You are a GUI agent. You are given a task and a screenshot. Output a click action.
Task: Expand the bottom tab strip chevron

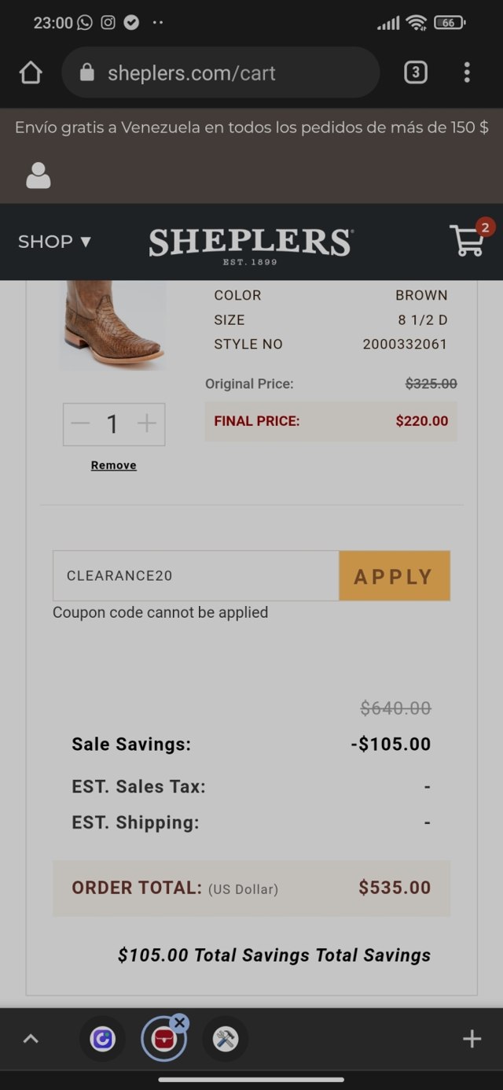31,1039
